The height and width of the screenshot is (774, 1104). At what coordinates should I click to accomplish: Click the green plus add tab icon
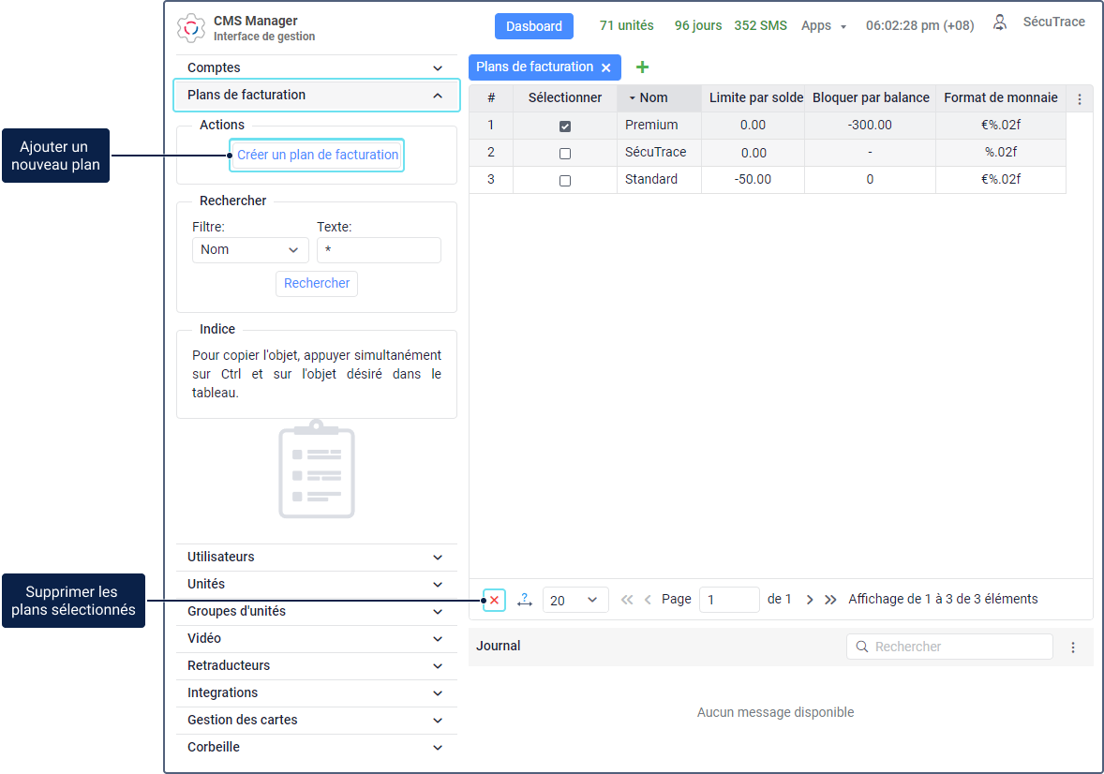642,67
